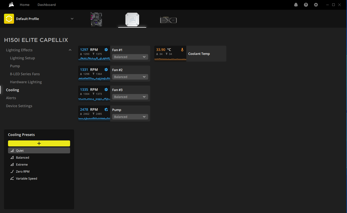
Task: Open the help question mark icon
Action: pyautogui.click(x=306, y=5)
